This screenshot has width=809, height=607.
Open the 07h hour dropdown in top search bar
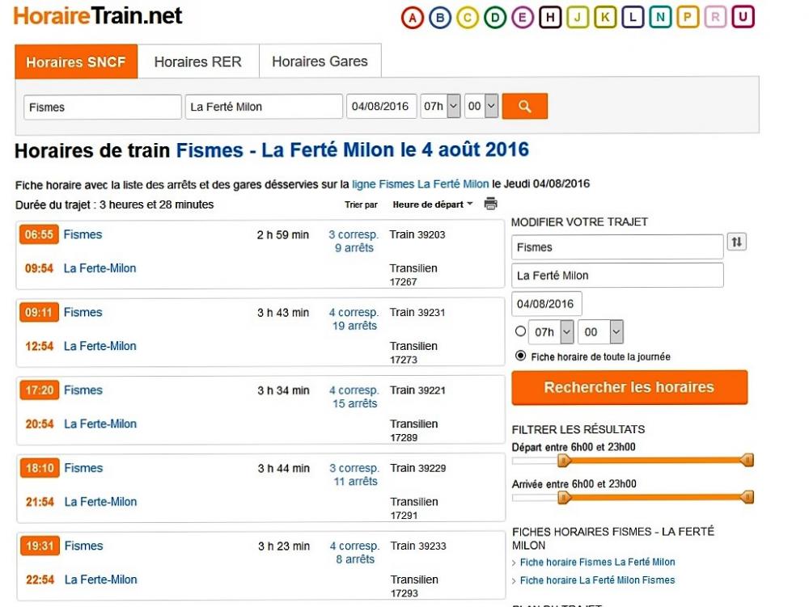coord(440,107)
